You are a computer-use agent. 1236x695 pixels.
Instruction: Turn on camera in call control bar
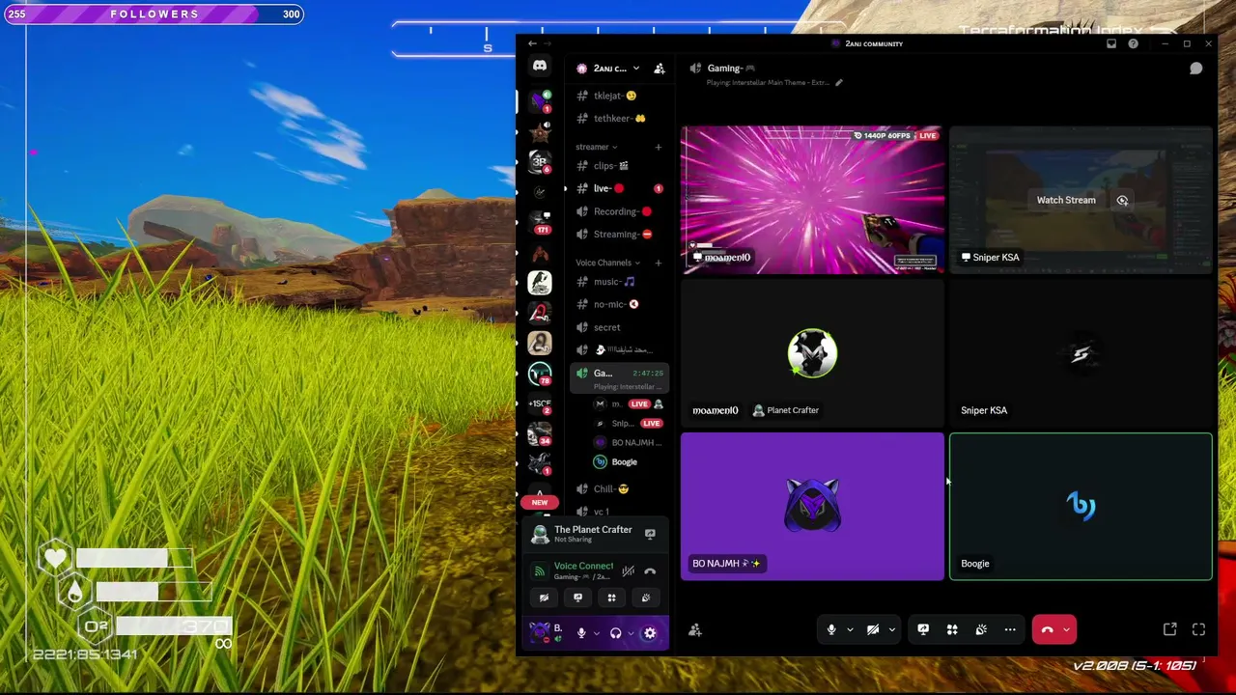pyautogui.click(x=873, y=630)
